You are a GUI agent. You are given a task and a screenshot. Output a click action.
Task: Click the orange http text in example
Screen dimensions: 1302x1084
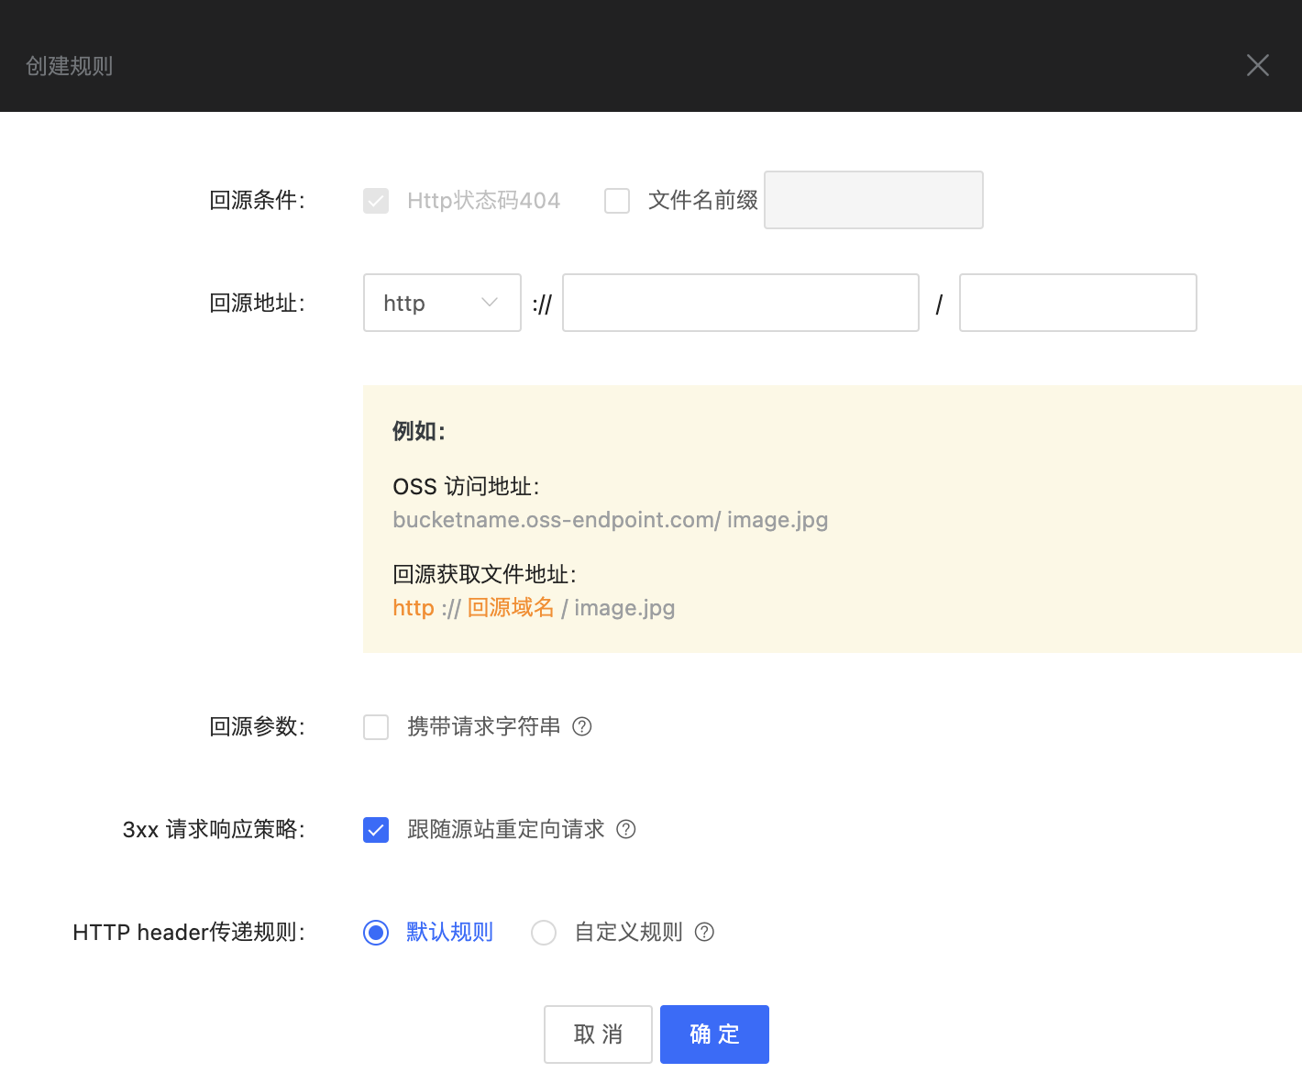(x=413, y=607)
